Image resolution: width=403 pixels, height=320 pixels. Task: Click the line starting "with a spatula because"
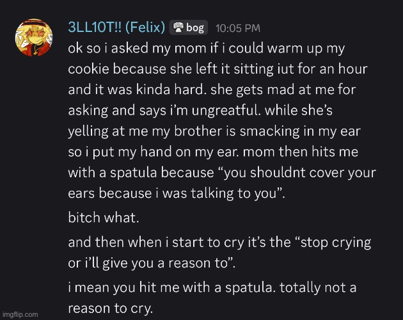(x=222, y=173)
